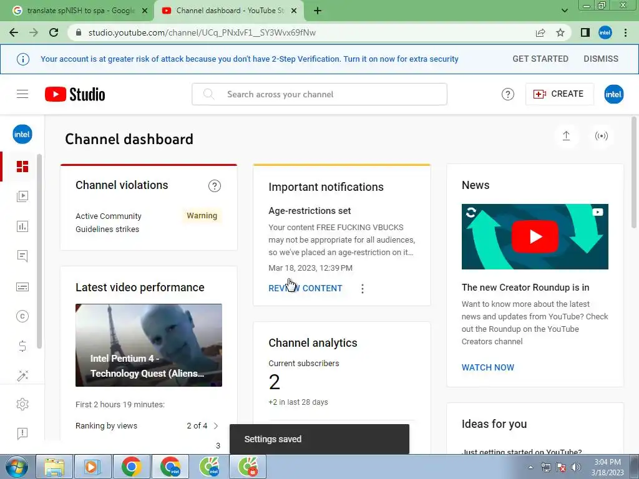Click the REVIEW CONTENT link
Image resolution: width=639 pixels, height=479 pixels.
coord(305,288)
